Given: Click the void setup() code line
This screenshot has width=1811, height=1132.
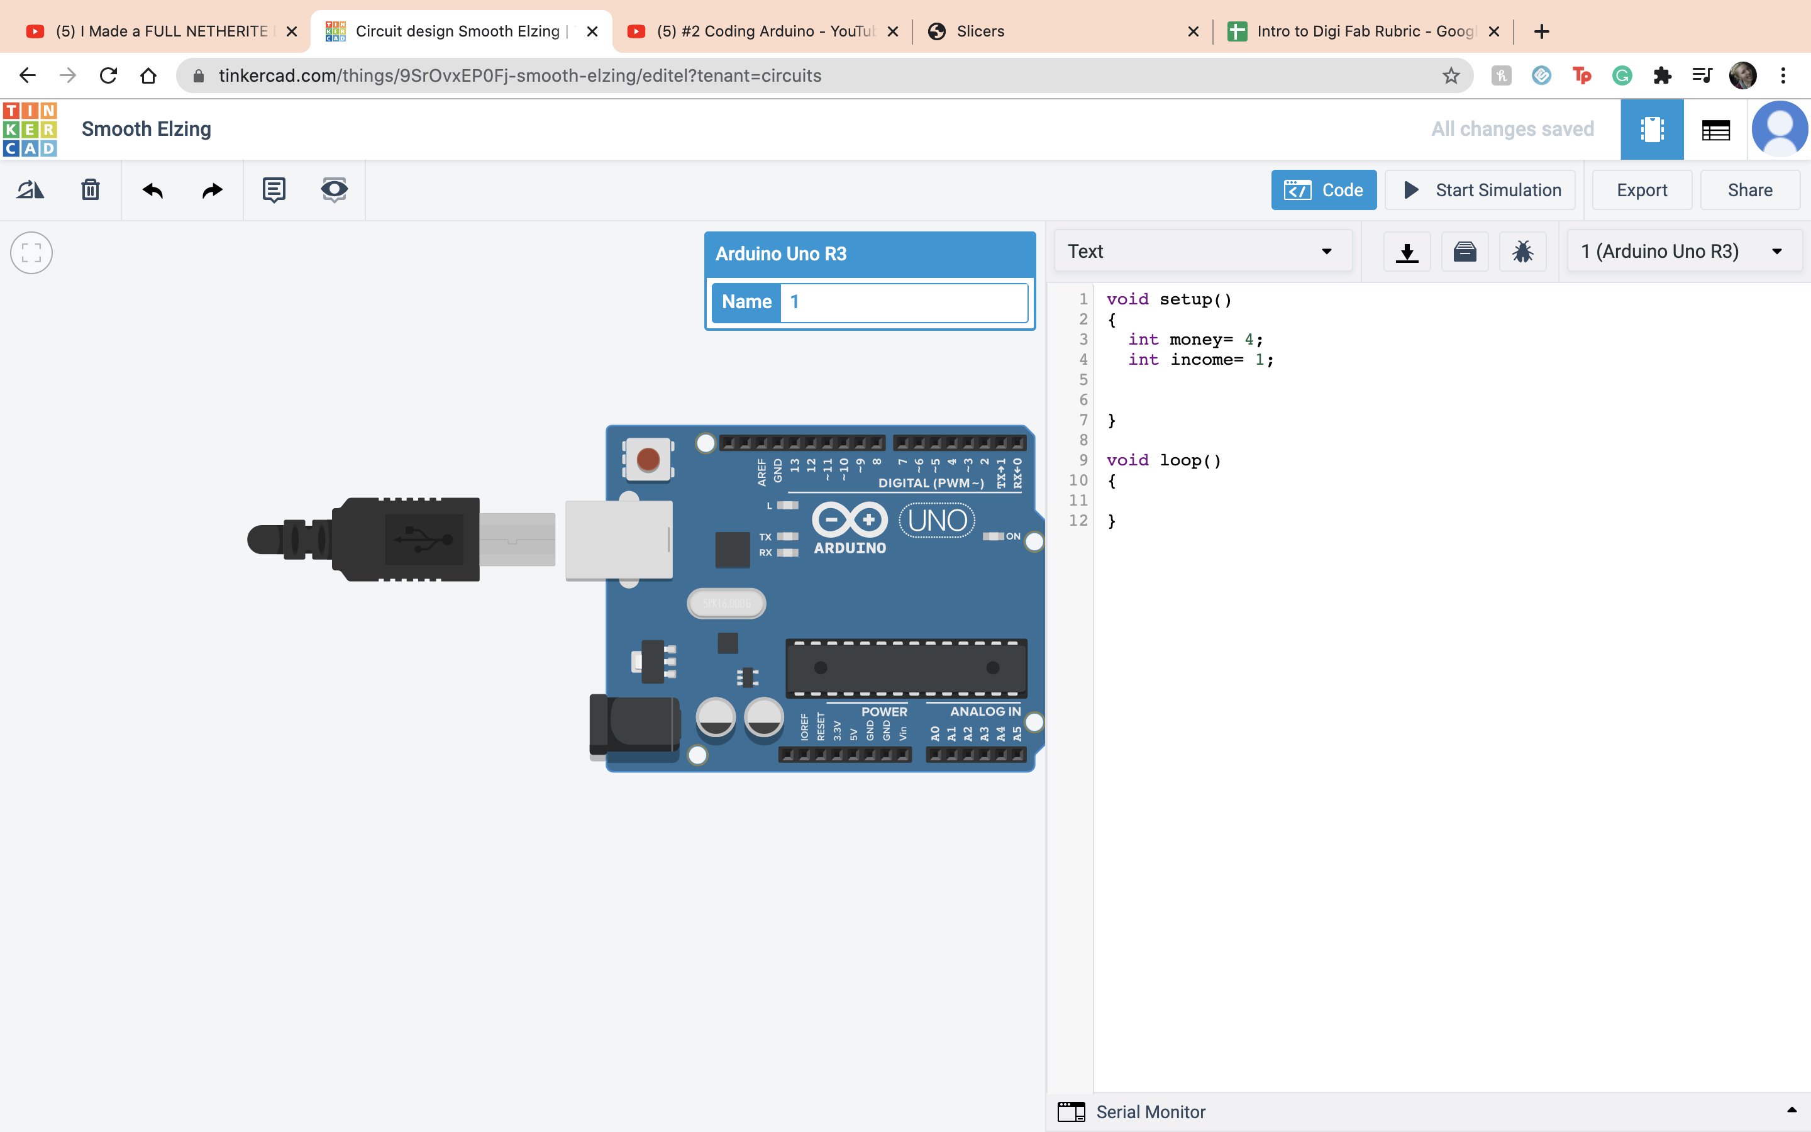Looking at the screenshot, I should [1169, 299].
